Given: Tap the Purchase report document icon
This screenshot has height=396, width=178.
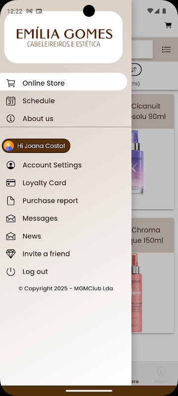Looking at the screenshot, I should click(10, 201).
